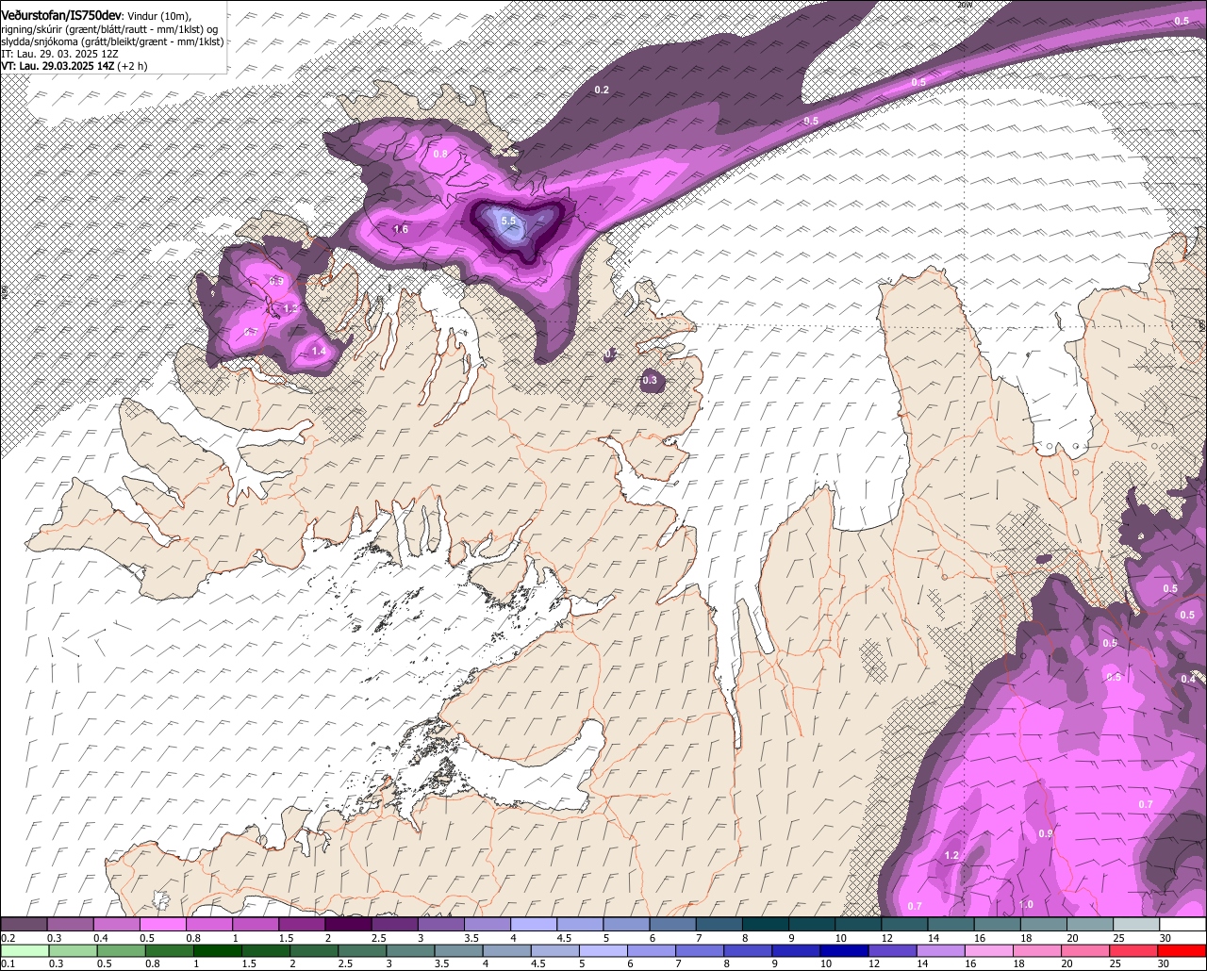The width and height of the screenshot is (1207, 971).
Task: Click the pale green 0.1 swatch in the bottom legend row
Action: click(x=25, y=951)
